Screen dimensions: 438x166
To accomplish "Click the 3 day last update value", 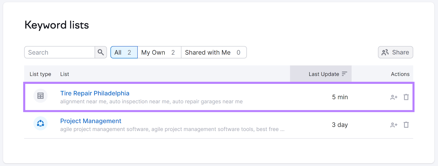I will pyautogui.click(x=340, y=125).
